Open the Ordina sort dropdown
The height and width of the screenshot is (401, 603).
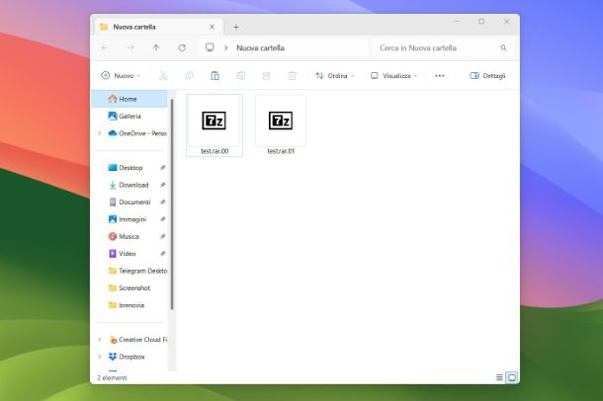pos(334,76)
